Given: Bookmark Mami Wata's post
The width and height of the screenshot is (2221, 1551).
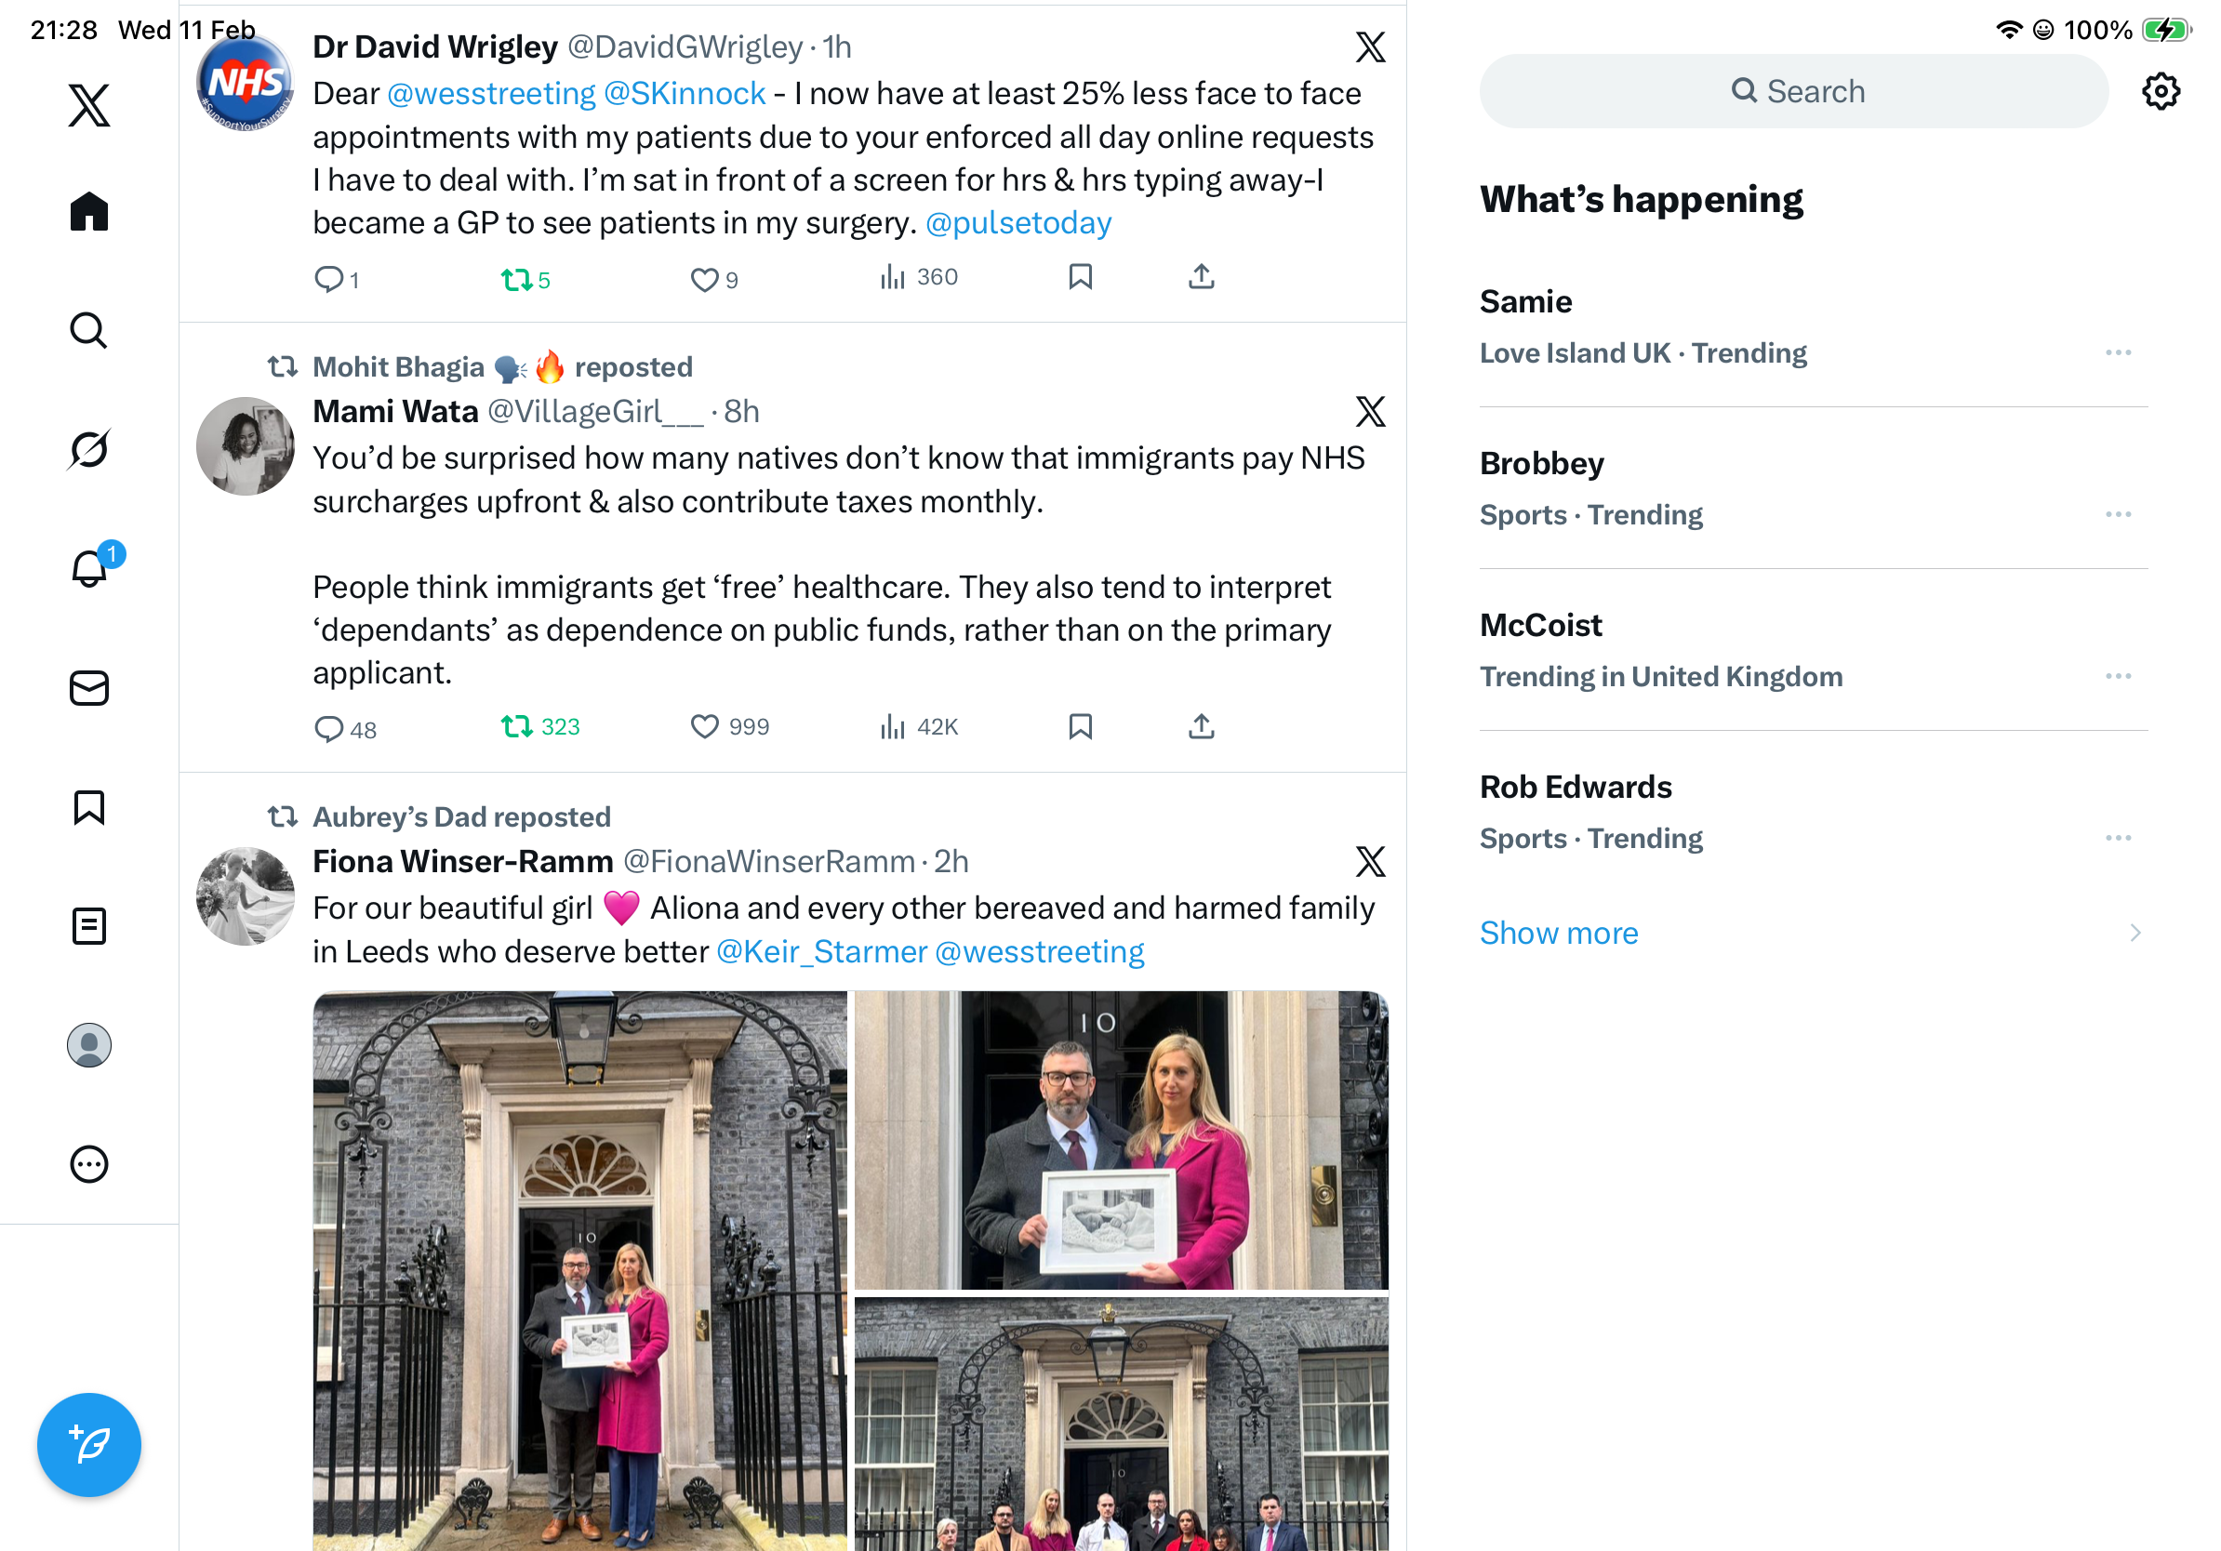Looking at the screenshot, I should coord(1081,726).
